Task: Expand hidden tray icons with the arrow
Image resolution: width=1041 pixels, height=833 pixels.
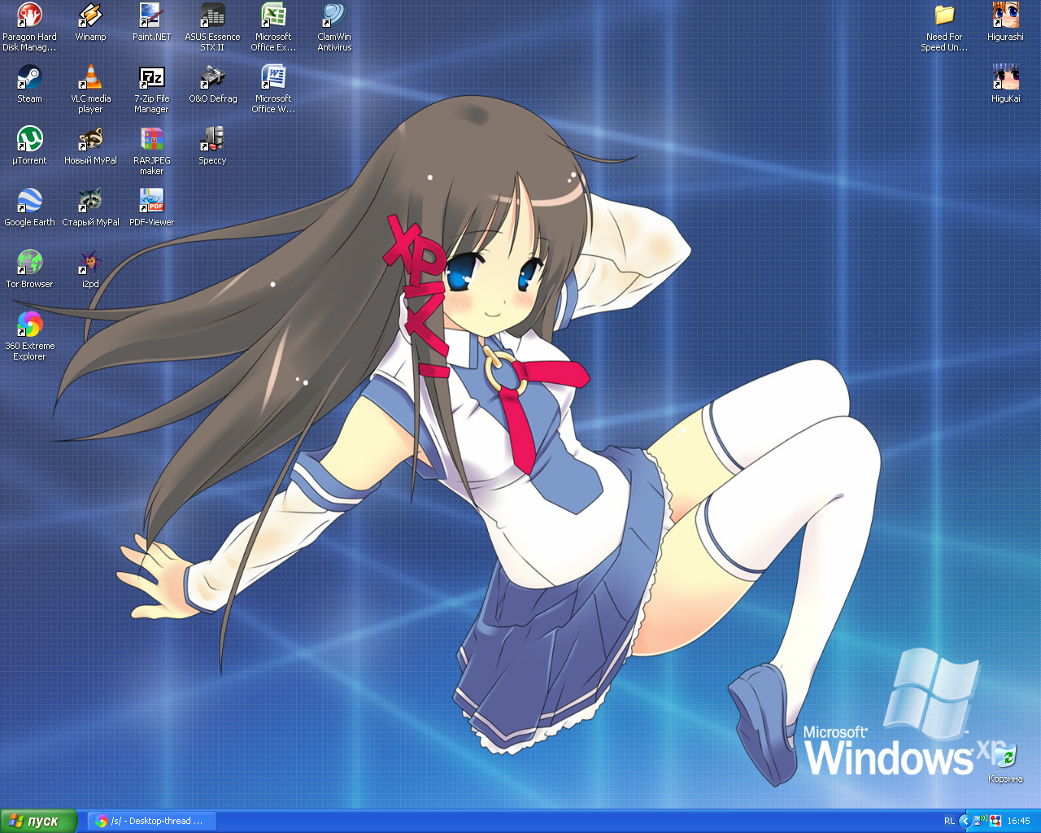Action: [x=965, y=821]
